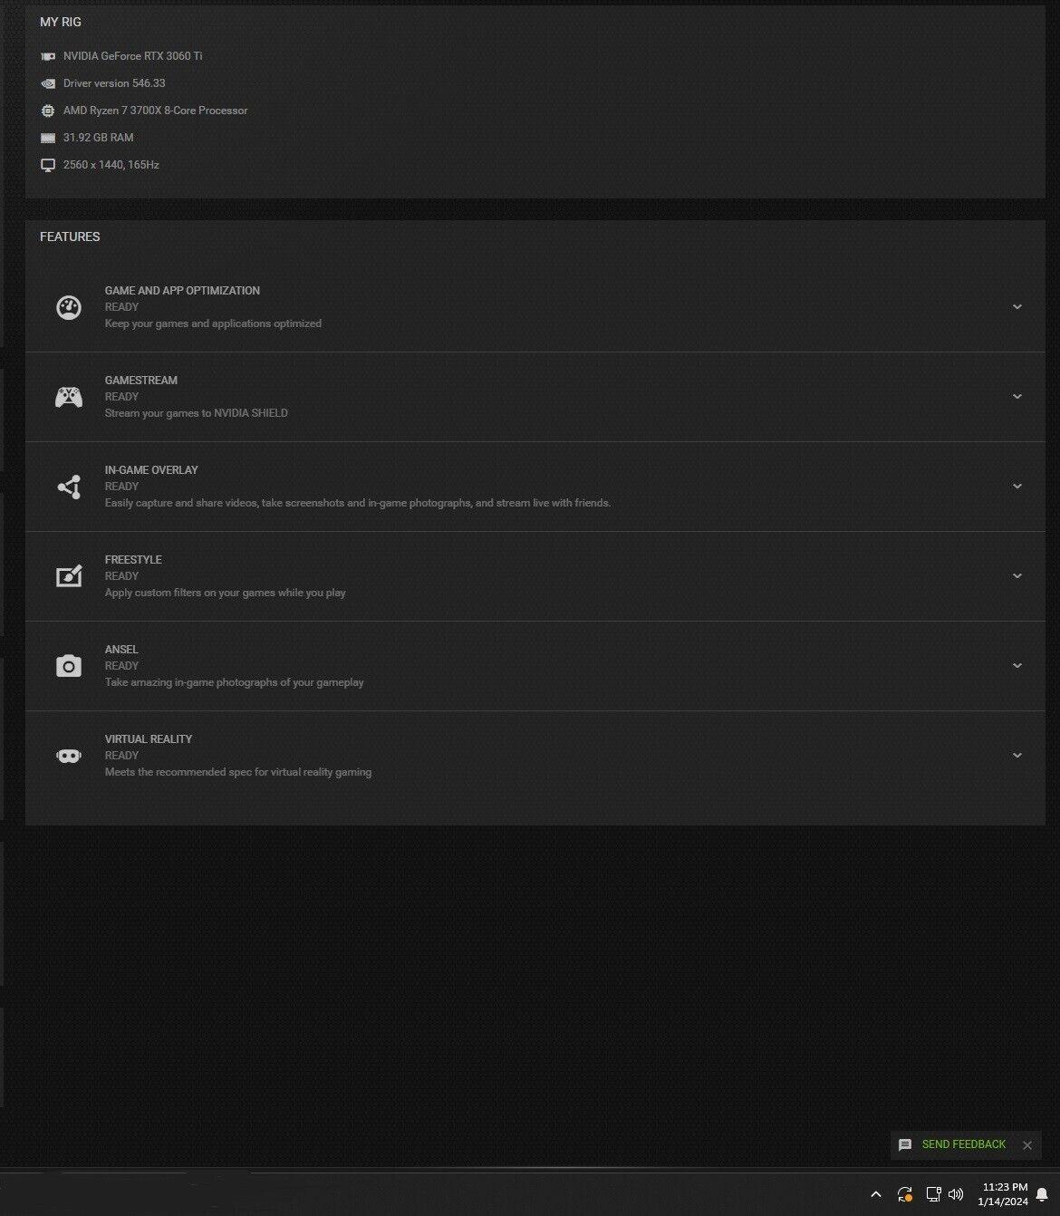Click the RAM module icon beside 31.92 GB

pos(48,138)
